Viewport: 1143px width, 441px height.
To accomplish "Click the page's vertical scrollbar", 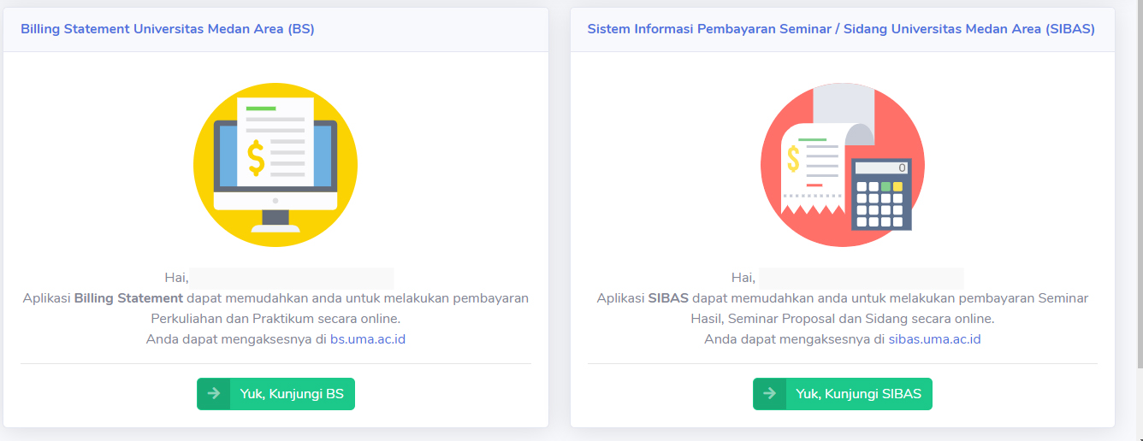I will click(x=1138, y=184).
